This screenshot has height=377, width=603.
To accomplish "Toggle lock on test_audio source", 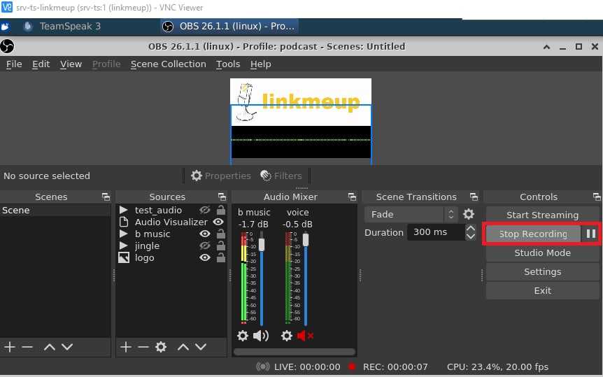I will [x=221, y=210].
